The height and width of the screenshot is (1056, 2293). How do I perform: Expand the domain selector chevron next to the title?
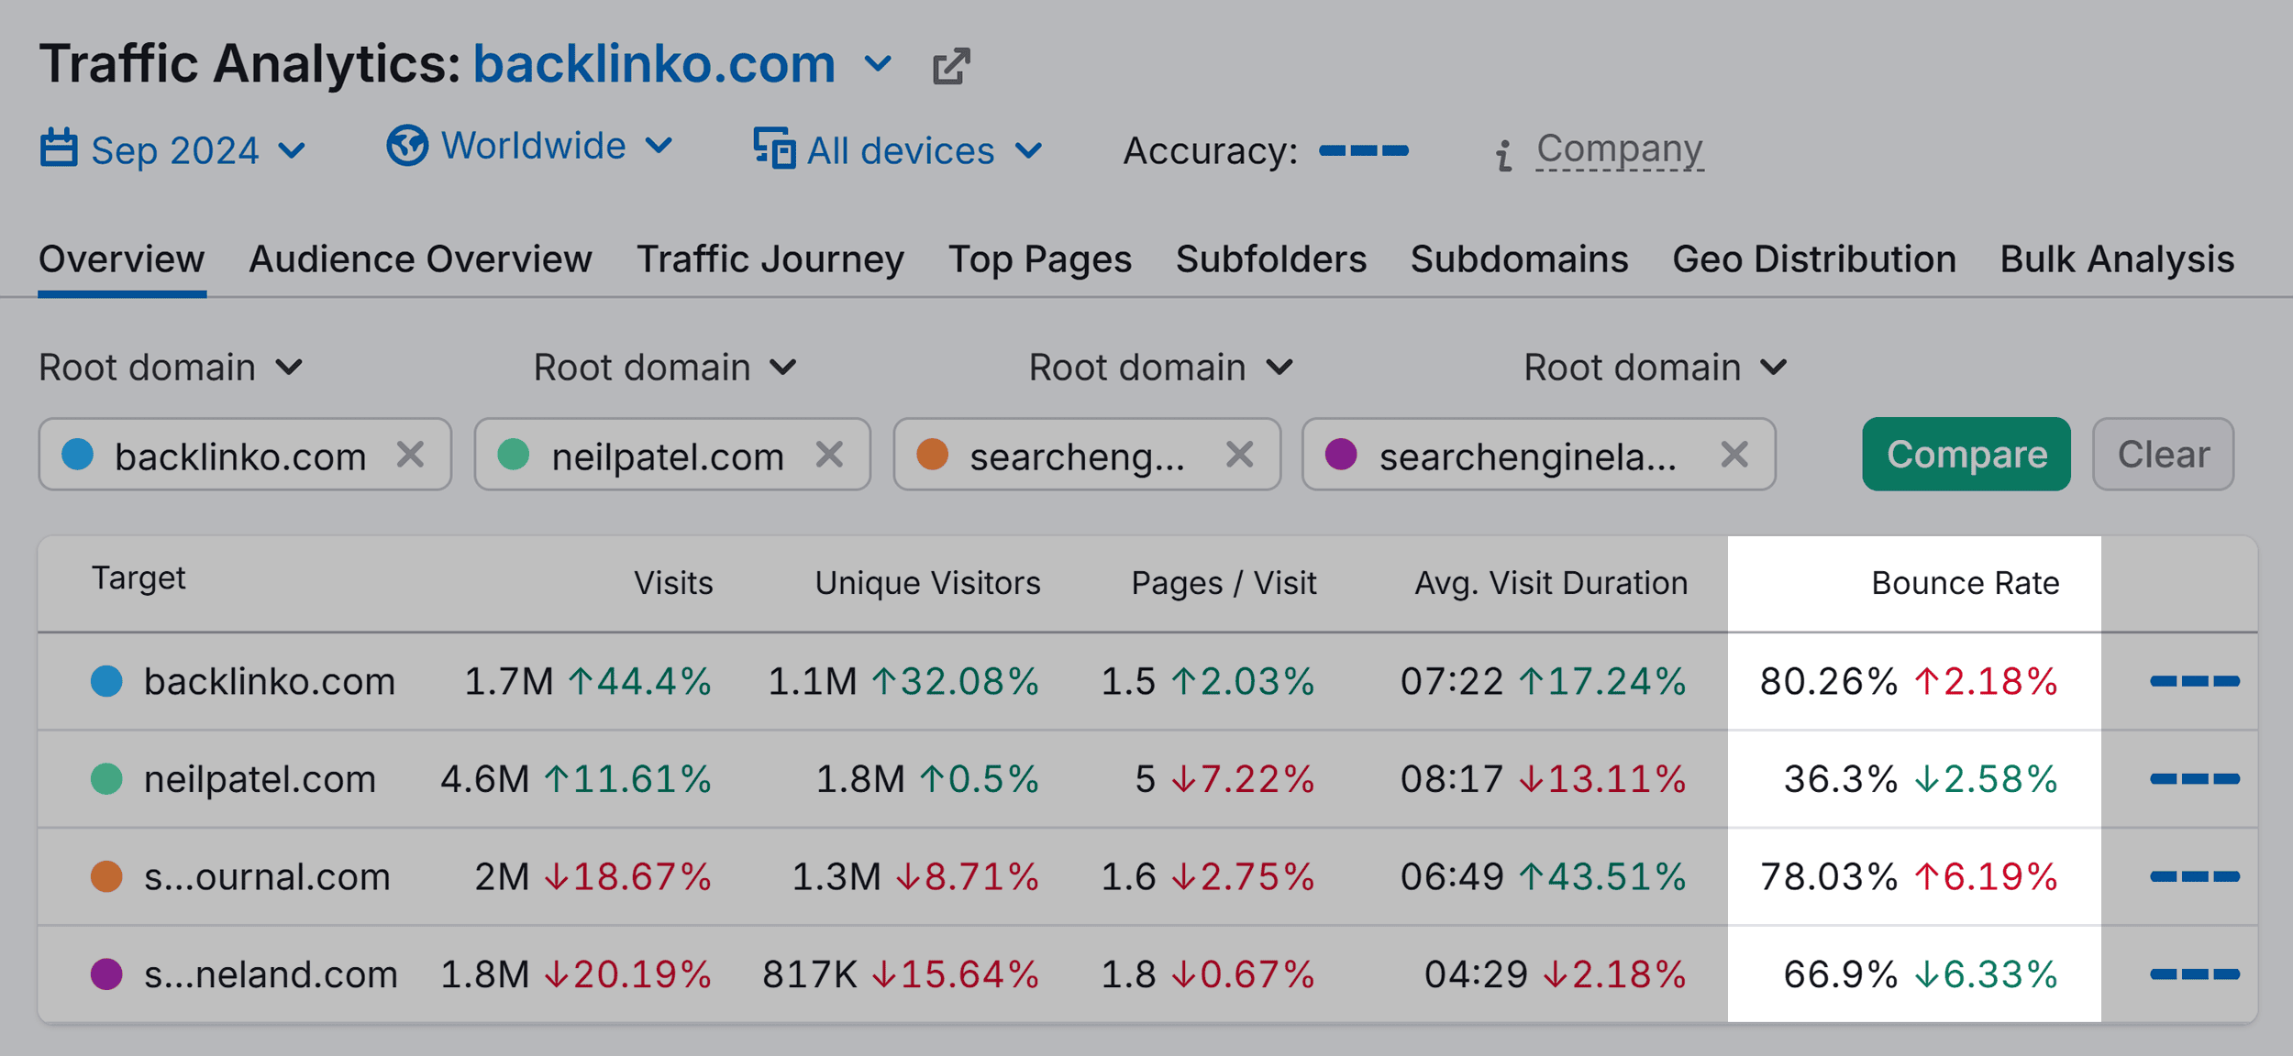(x=878, y=64)
